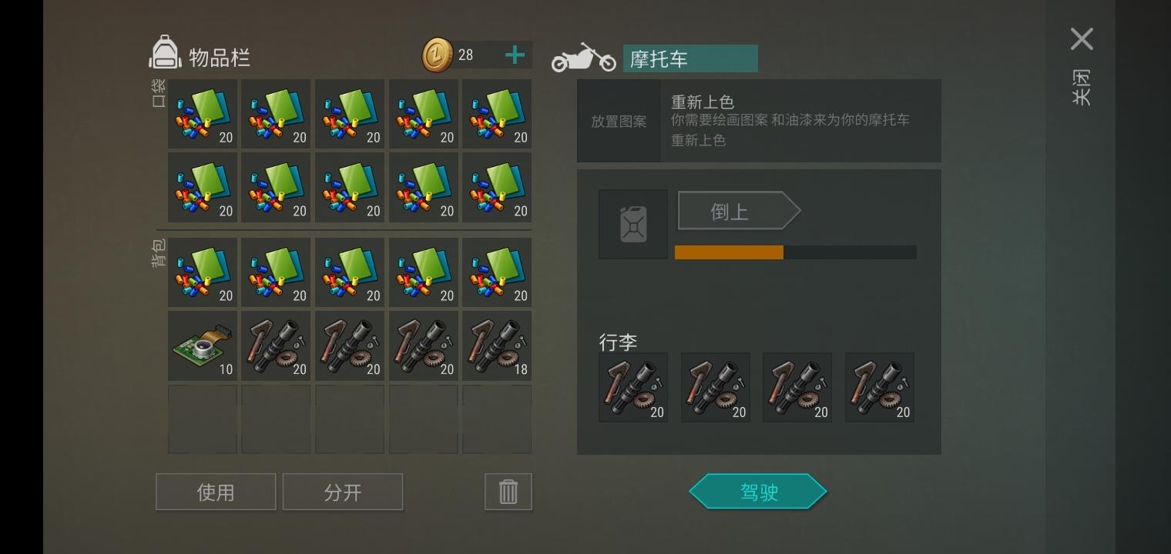
Task: Select the engine parts stack of 18
Action: [497, 345]
